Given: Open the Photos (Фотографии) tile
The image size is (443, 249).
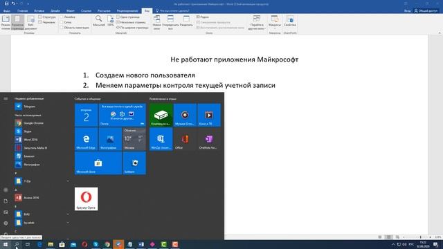Looking at the screenshot, I should (110, 139).
